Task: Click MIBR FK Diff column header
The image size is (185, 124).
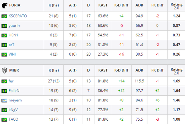Action: [157, 70]
